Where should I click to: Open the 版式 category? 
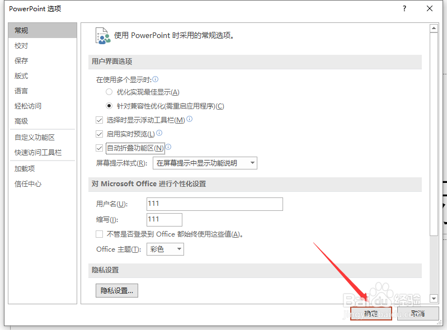tap(43, 76)
